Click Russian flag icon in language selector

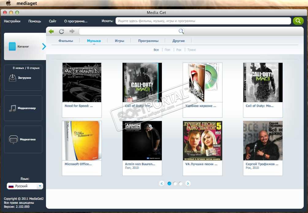point(11,186)
